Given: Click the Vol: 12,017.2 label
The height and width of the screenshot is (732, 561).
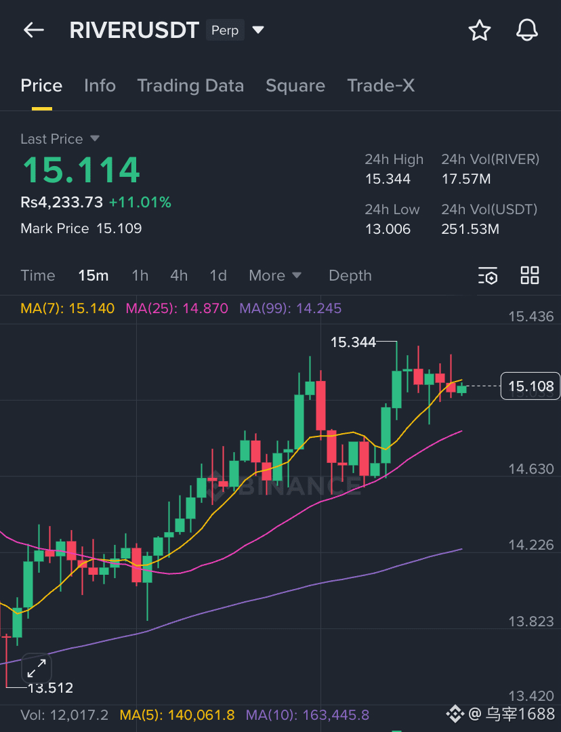Looking at the screenshot, I should [x=64, y=715].
